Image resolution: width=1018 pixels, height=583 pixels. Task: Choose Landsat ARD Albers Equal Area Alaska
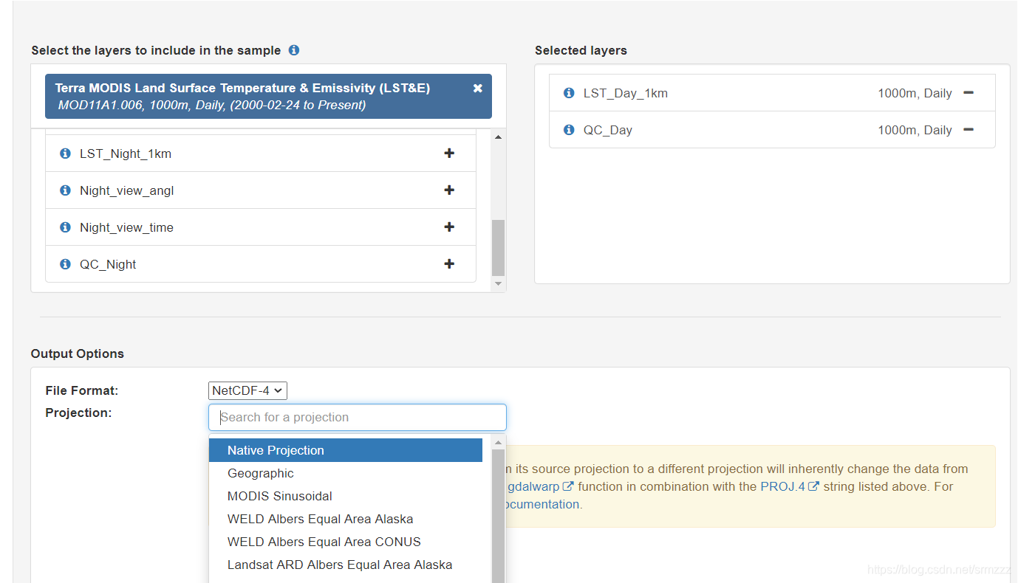pos(346,565)
